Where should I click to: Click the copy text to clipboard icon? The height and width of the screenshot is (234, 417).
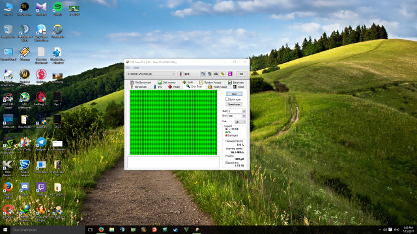[x=203, y=73]
